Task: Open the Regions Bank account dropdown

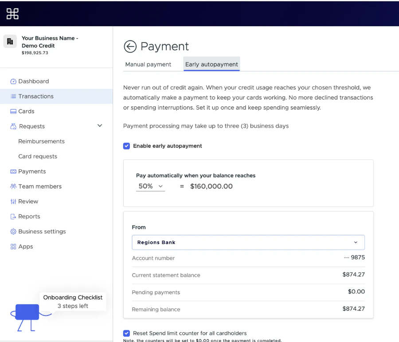Action: coord(248,242)
